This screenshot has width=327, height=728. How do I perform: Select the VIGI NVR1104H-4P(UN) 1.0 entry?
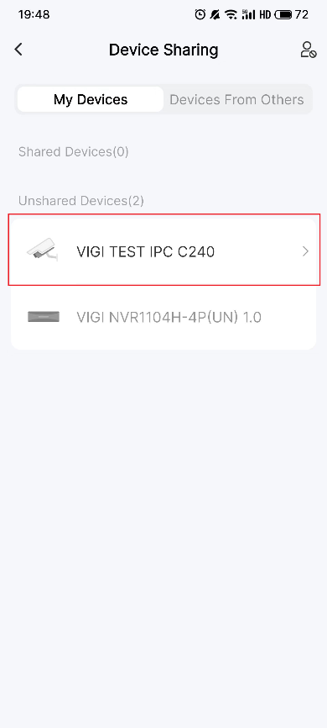click(x=163, y=317)
